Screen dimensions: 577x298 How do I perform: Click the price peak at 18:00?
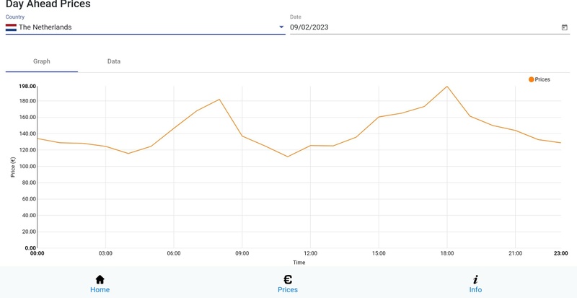click(x=447, y=87)
